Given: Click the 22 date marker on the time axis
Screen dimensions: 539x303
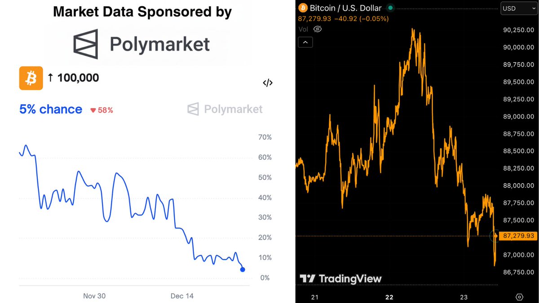Looking at the screenshot, I should (x=389, y=297).
